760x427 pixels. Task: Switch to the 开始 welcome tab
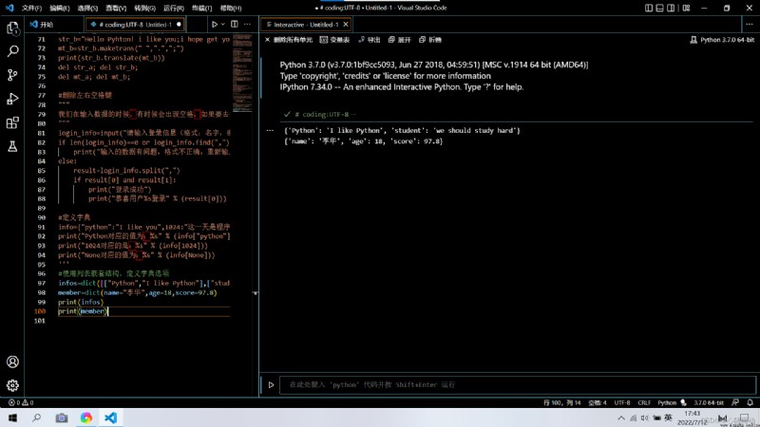pos(42,25)
